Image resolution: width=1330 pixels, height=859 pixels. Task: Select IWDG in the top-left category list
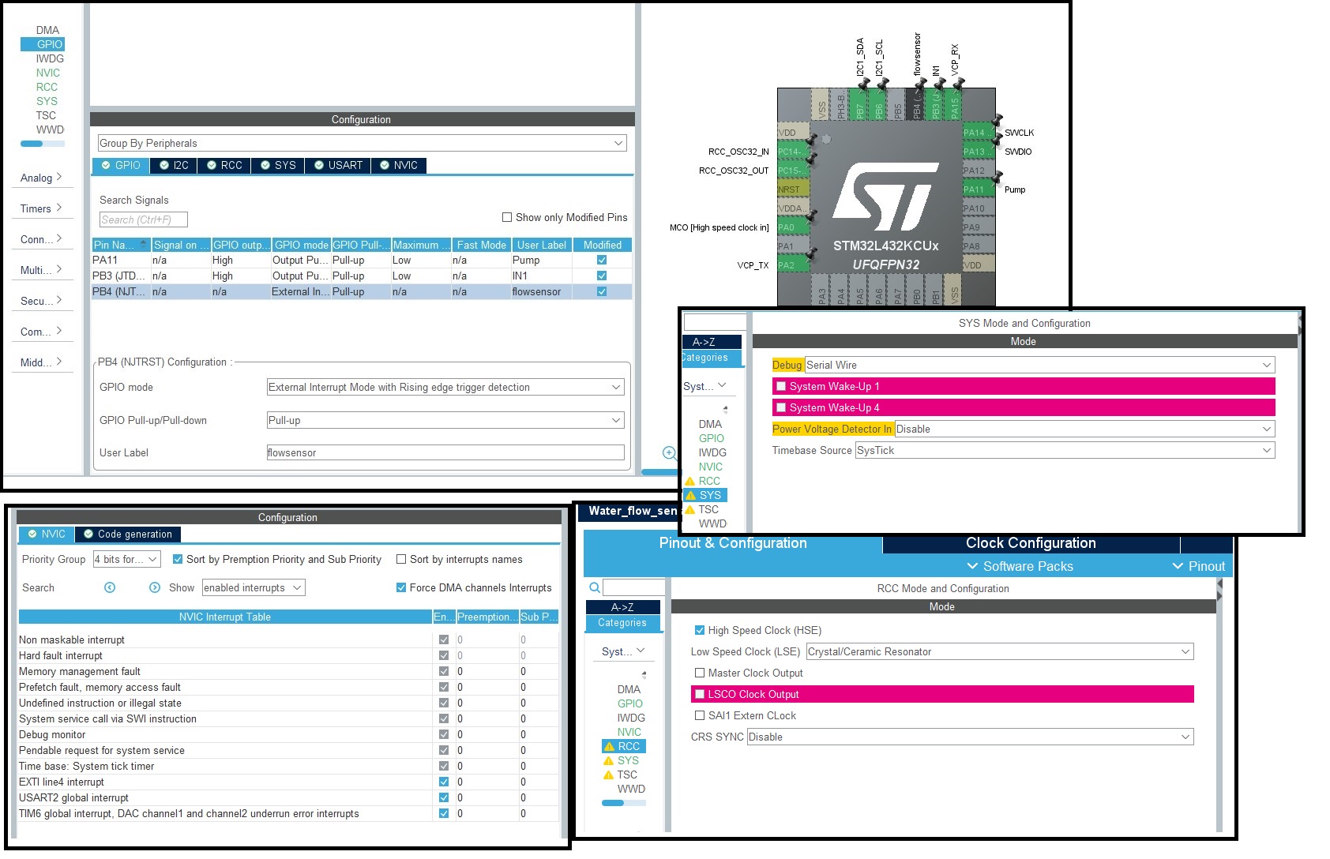click(x=50, y=58)
